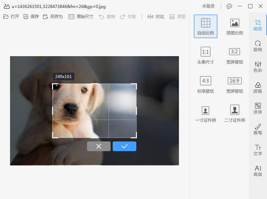Click the file name in title bar
This screenshot has width=267, height=199.
click(59, 7)
